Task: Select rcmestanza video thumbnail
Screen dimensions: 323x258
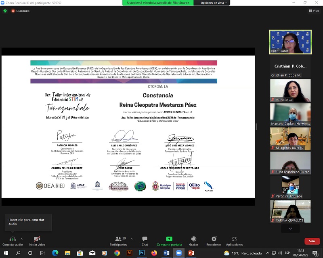Action: [x=290, y=91]
